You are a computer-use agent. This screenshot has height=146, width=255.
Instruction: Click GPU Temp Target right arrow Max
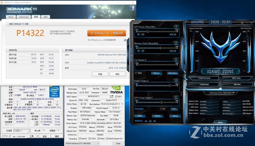point(178,102)
